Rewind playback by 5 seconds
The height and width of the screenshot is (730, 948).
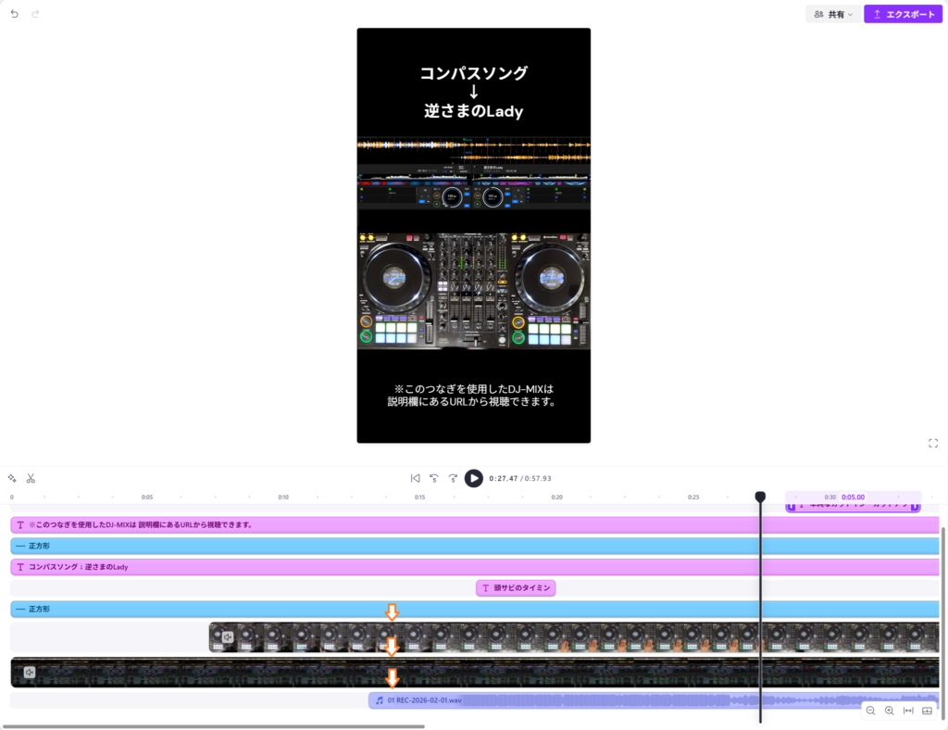[433, 478]
